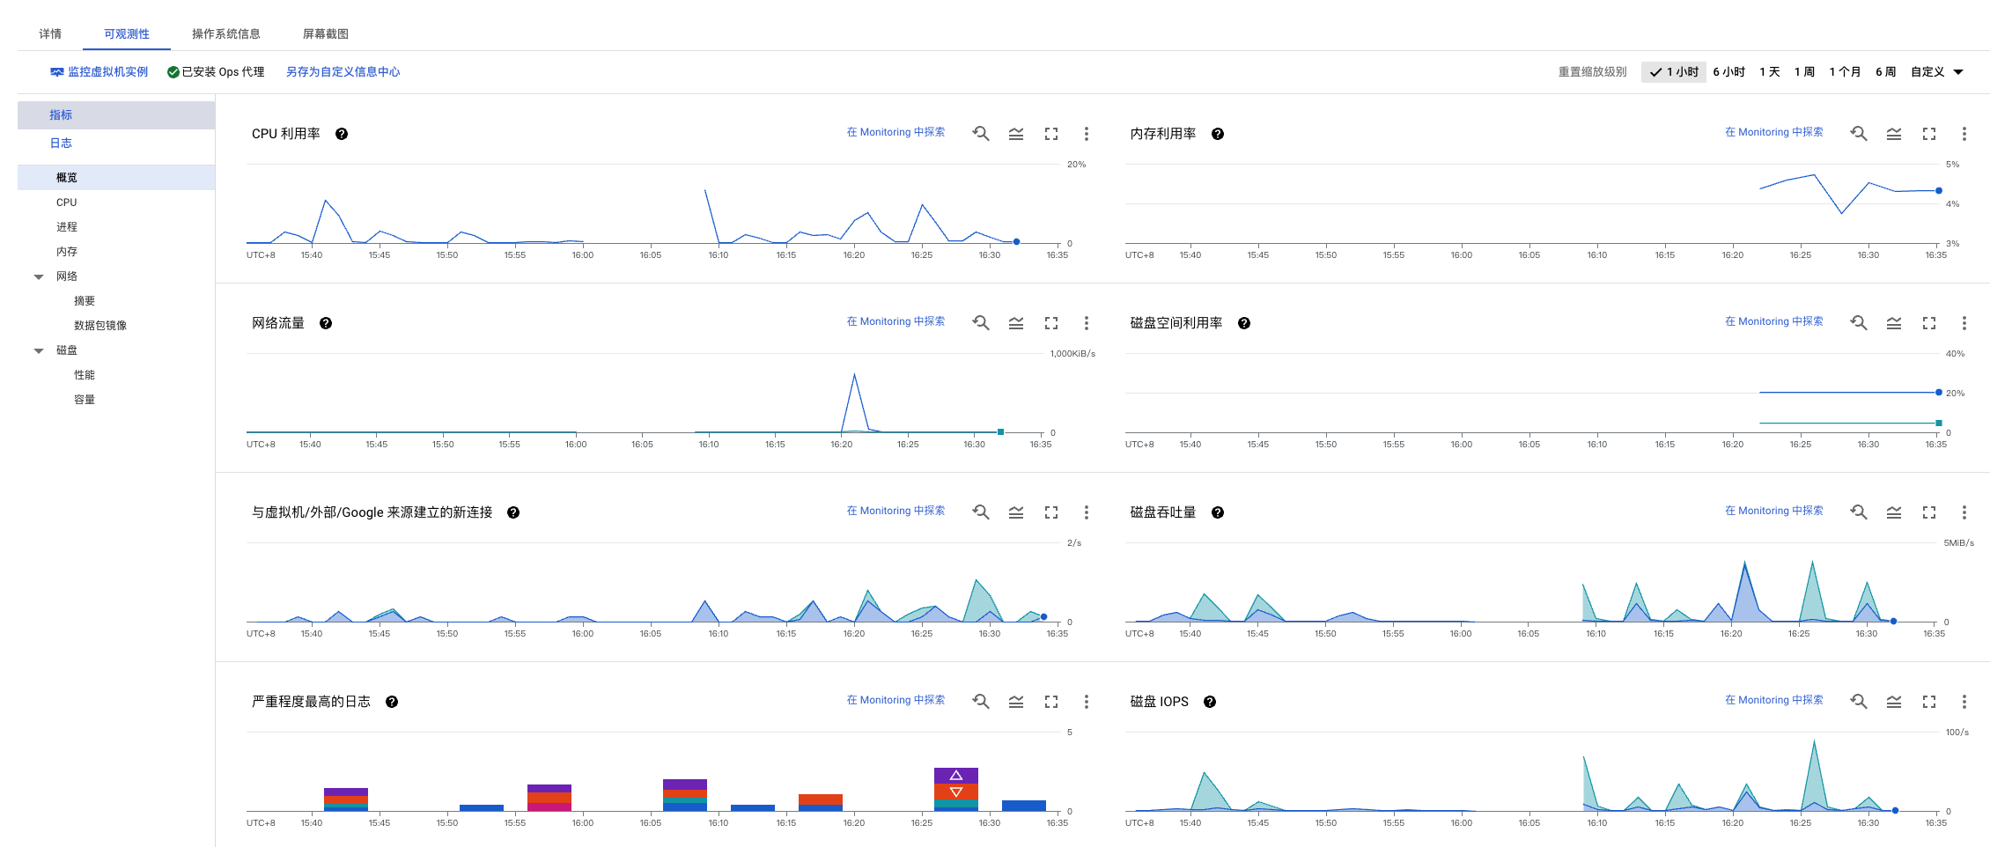Reset zoom on the 磁盘吞吐量 chart

click(1858, 512)
